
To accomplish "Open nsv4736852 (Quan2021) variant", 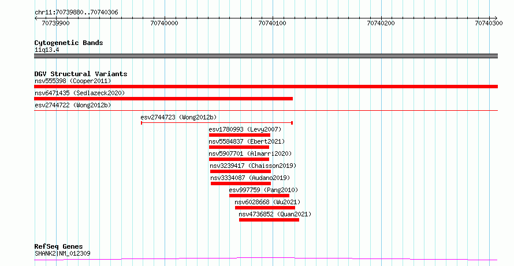I will [x=275, y=214].
